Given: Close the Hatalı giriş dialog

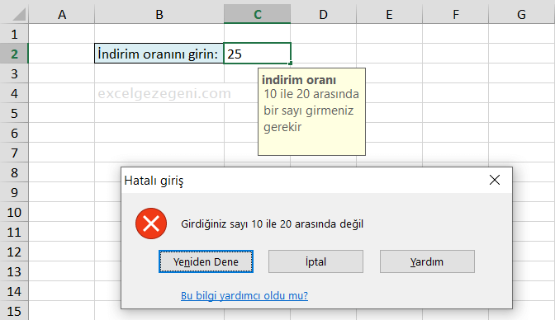Looking at the screenshot, I should [495, 180].
